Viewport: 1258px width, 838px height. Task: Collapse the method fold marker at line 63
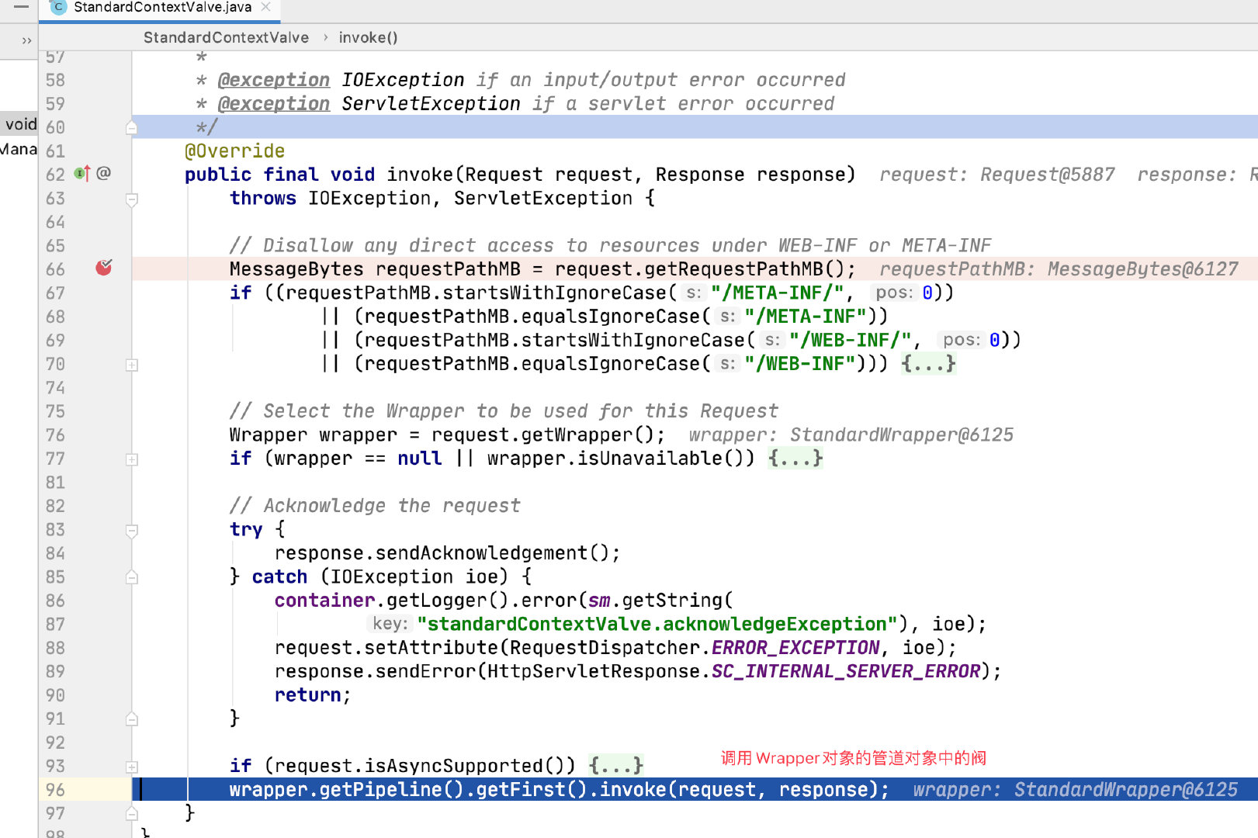click(132, 199)
